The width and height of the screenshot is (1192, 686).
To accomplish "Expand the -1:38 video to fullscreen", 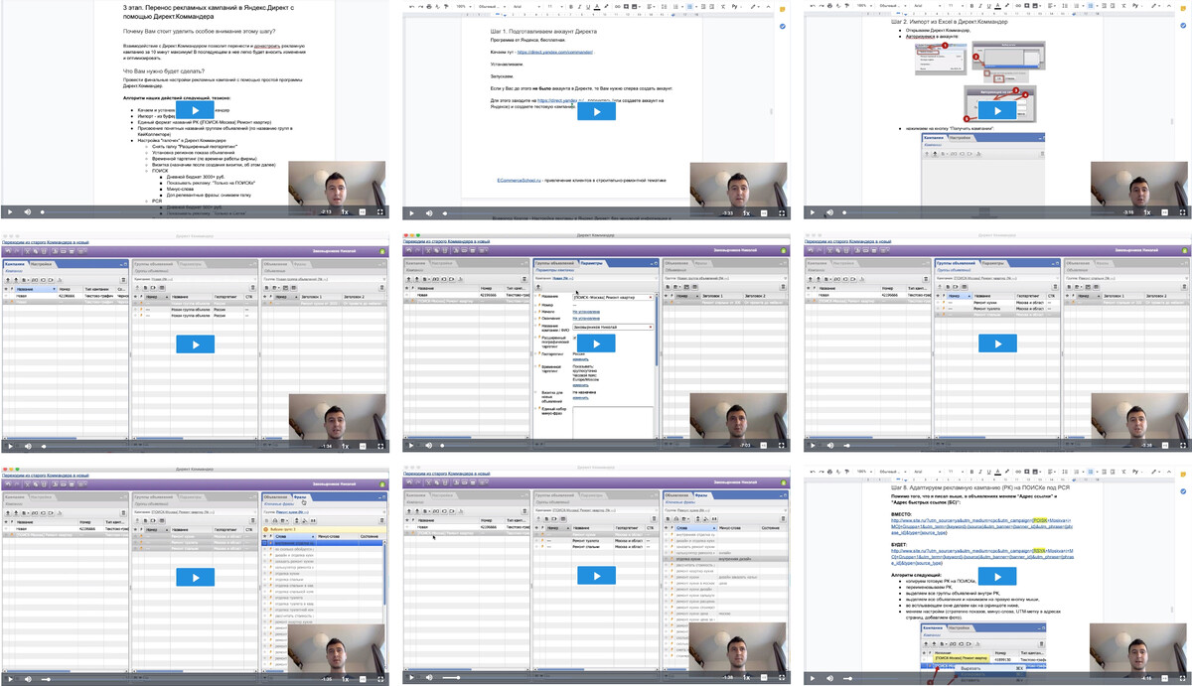I will 782,678.
